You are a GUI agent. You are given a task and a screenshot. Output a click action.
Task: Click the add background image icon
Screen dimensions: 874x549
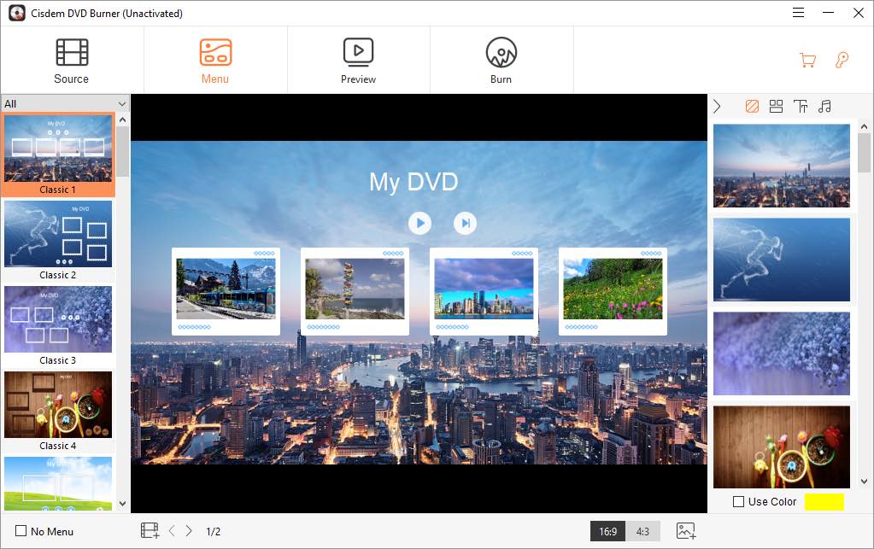(686, 530)
